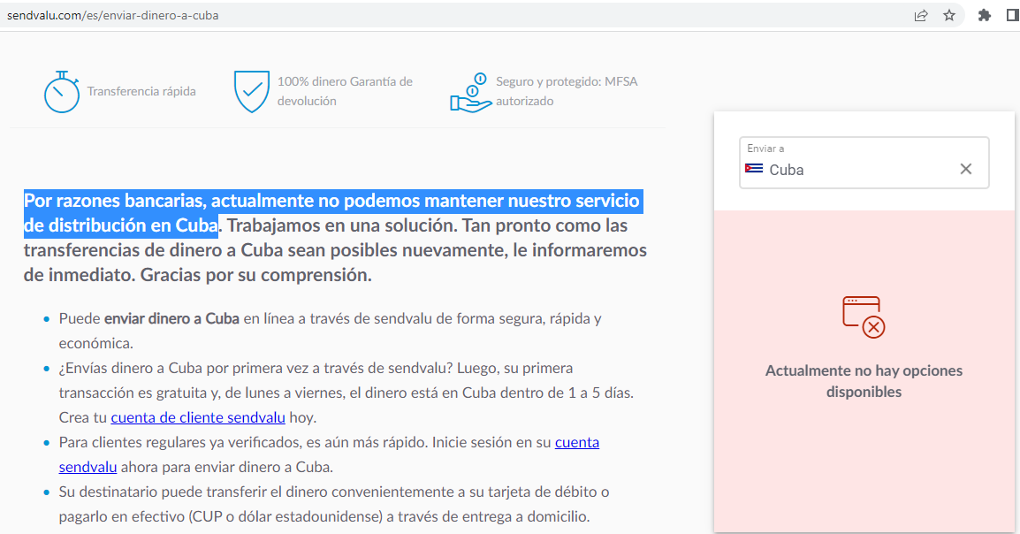
Task: Click the Cuba flag icon in Enviar a
Action: pos(754,169)
